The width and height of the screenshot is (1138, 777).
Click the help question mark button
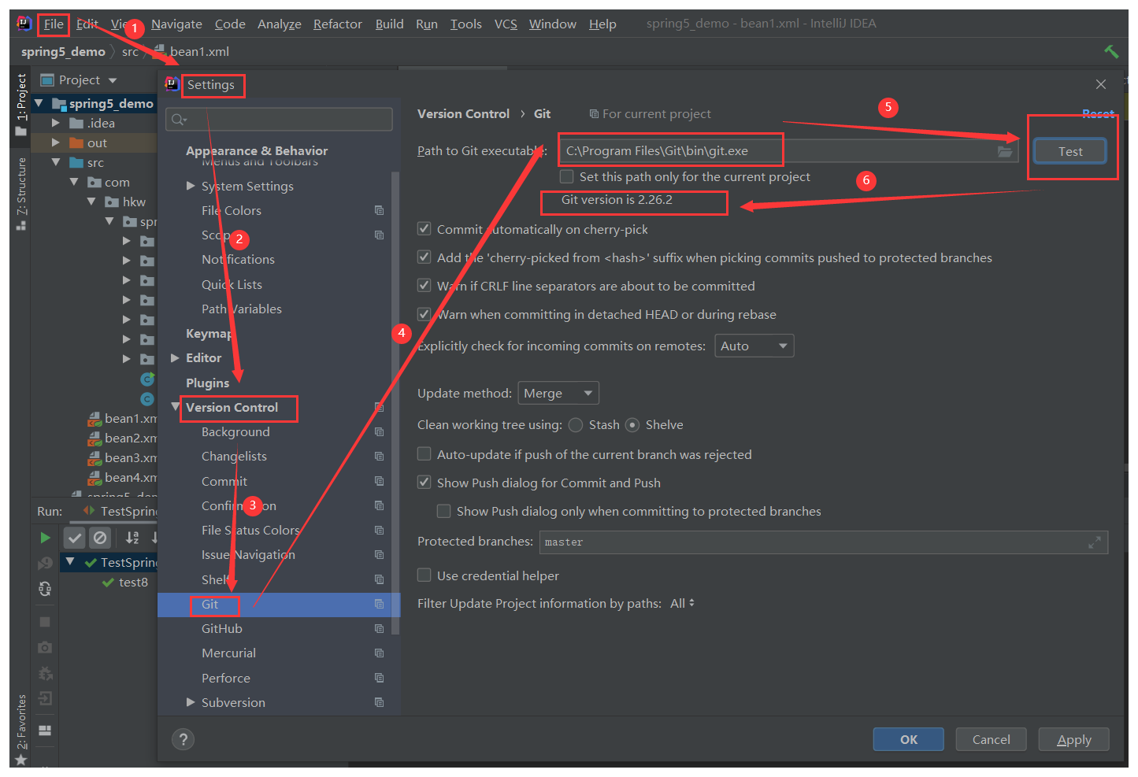183,739
